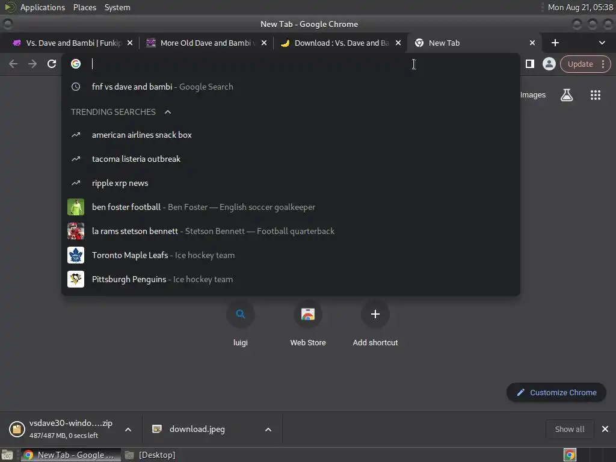This screenshot has height=462, width=616.
Task: Click the clock Mon Aug 21, 05:38
Action: click(581, 7)
